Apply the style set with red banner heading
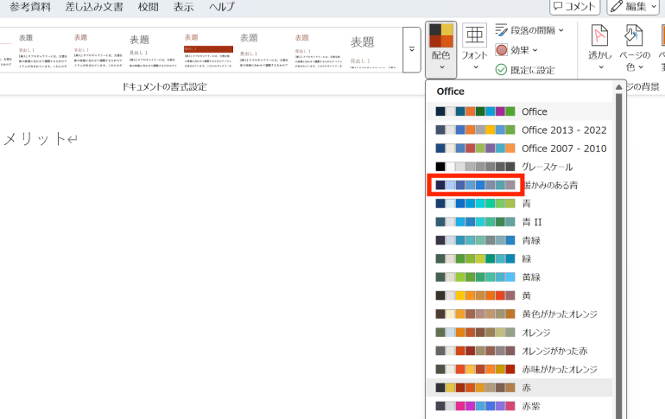 pos(208,50)
